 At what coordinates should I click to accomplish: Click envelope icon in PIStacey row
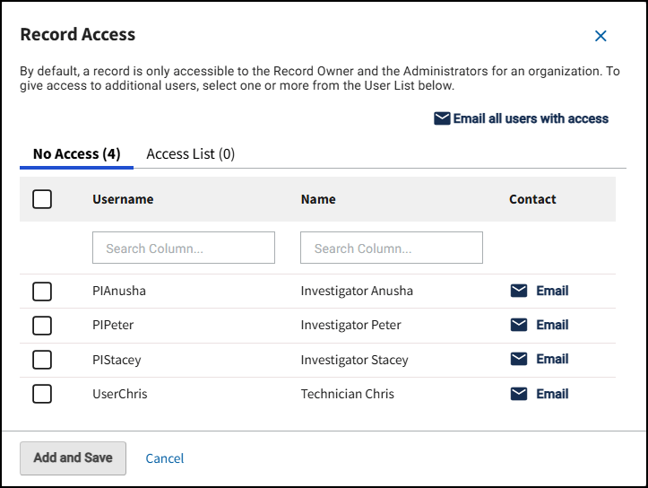[x=519, y=359]
